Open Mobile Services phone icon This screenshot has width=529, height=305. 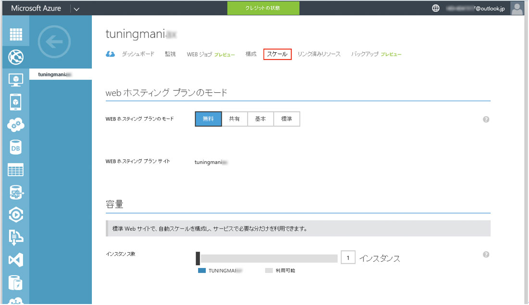pyautogui.click(x=16, y=102)
